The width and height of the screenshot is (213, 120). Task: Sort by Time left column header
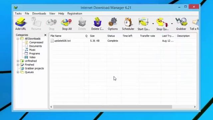pos(127,36)
